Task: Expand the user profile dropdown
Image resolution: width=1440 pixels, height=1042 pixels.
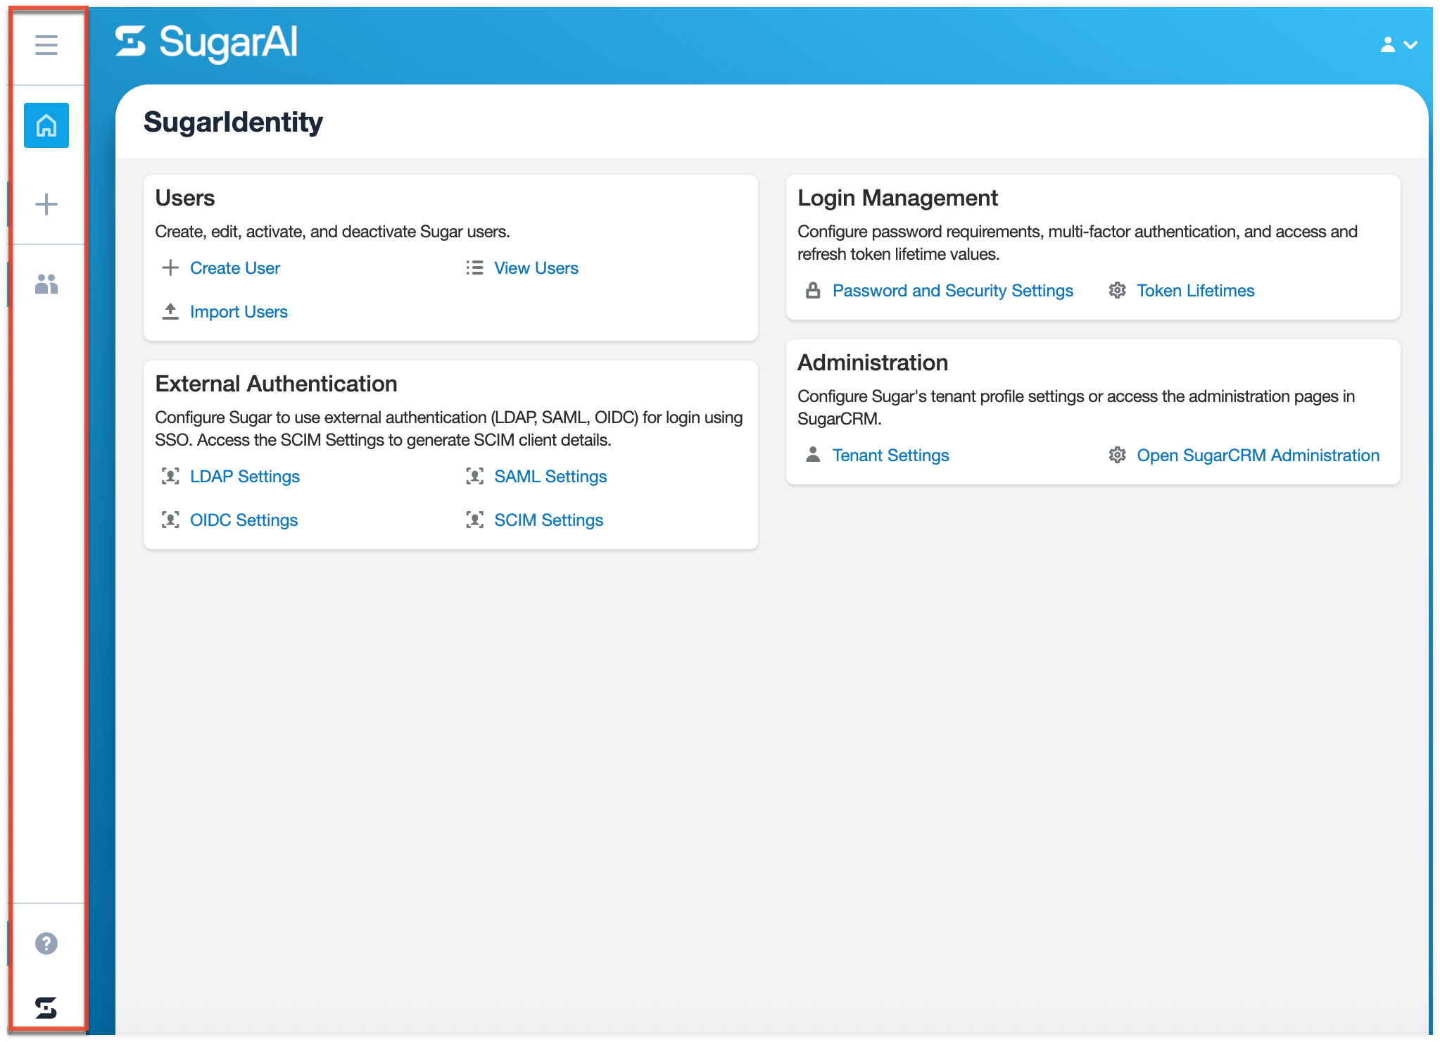Action: click(x=1398, y=44)
